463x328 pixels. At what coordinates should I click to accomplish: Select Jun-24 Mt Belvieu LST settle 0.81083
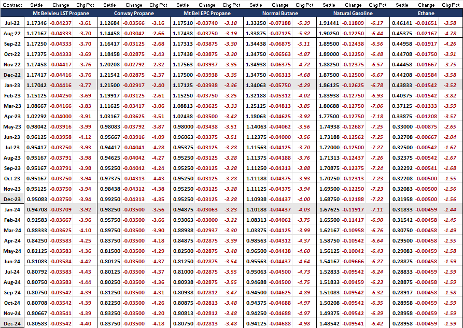pos(37,262)
